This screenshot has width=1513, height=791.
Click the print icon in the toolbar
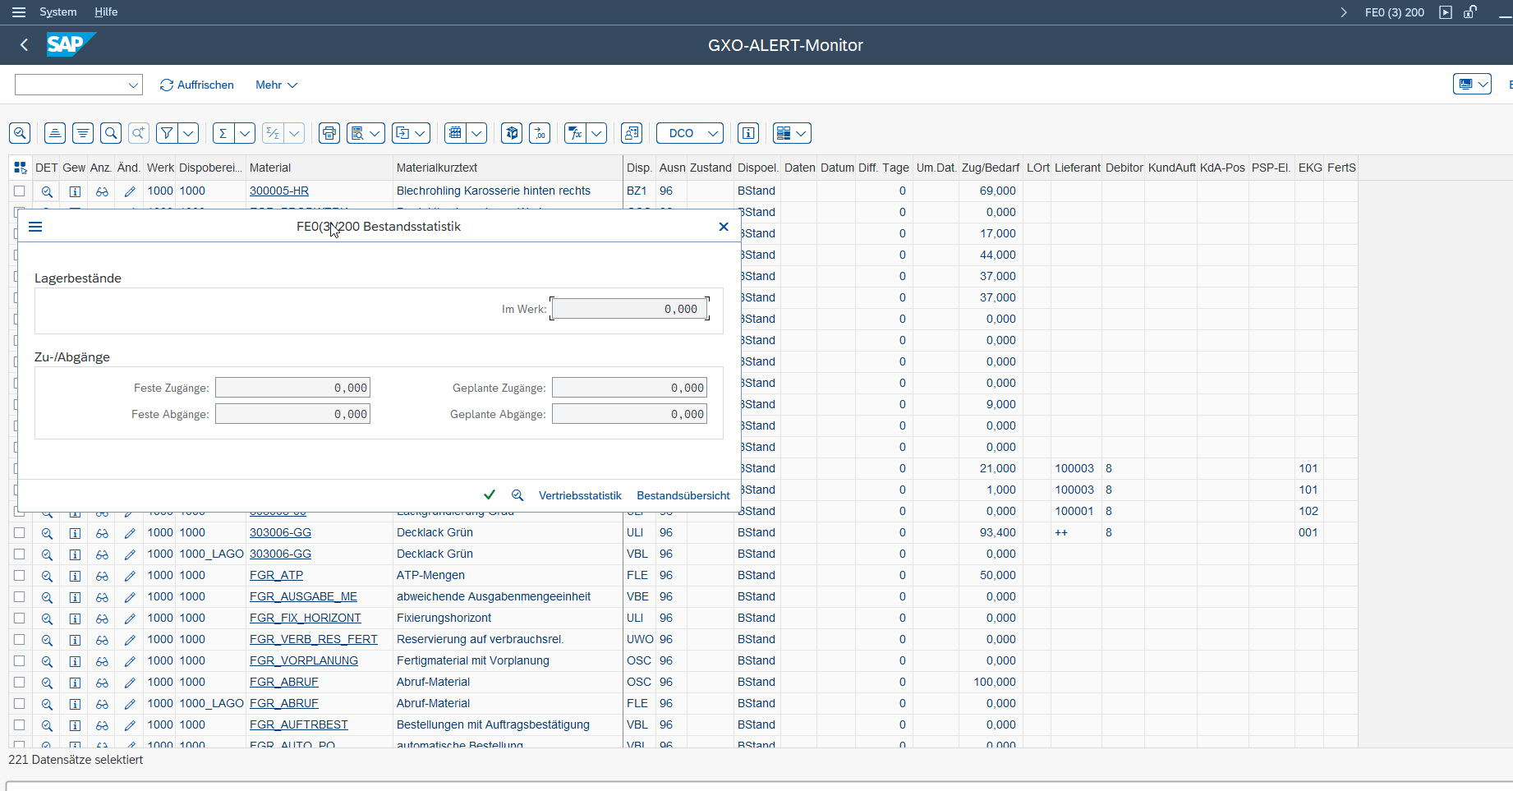click(329, 133)
